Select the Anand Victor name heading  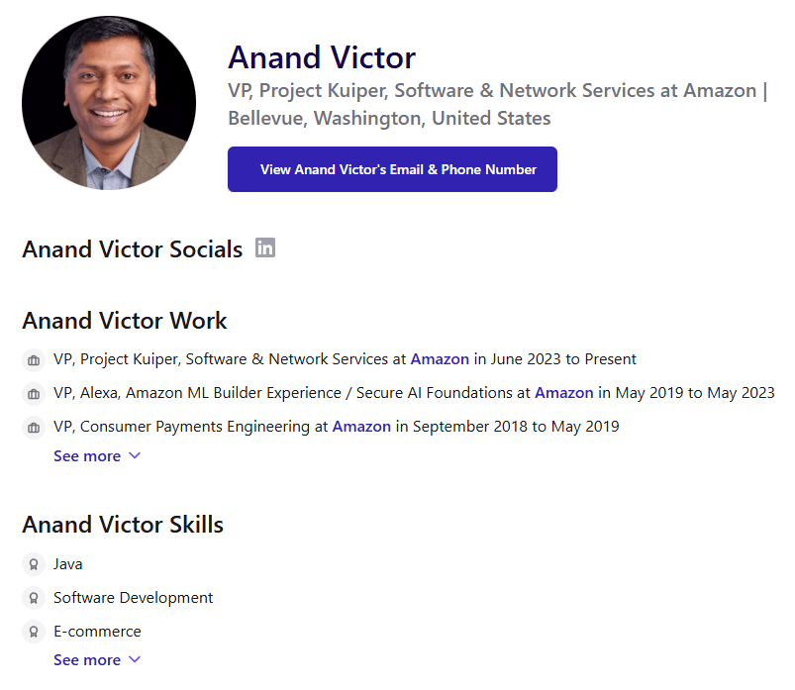pos(322,57)
